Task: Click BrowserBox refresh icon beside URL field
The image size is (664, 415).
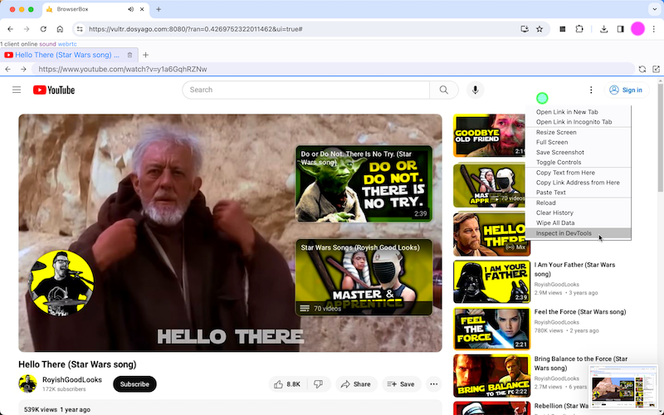Action: click(x=642, y=69)
